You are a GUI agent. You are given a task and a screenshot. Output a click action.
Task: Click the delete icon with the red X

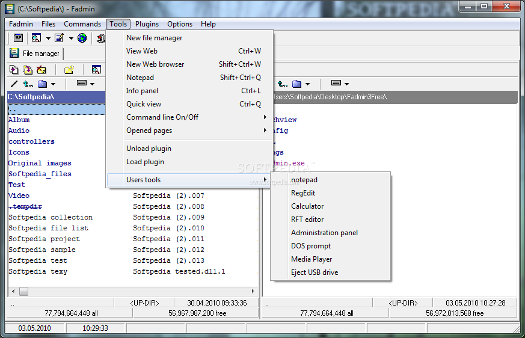(x=41, y=69)
